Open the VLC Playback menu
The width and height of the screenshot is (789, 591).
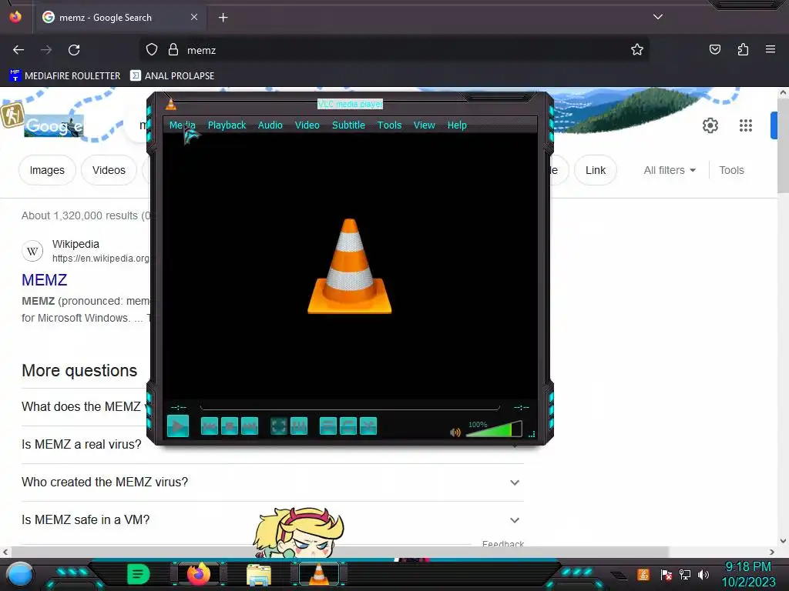(227, 125)
